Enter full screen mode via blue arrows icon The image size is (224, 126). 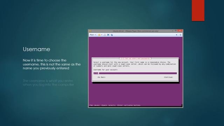coord(108,35)
